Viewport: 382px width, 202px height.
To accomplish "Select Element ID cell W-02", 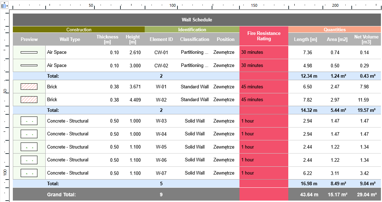I will (x=161, y=100).
